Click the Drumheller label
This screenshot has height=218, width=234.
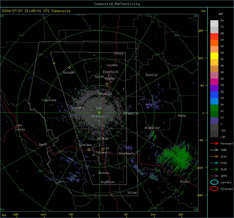[152, 128]
